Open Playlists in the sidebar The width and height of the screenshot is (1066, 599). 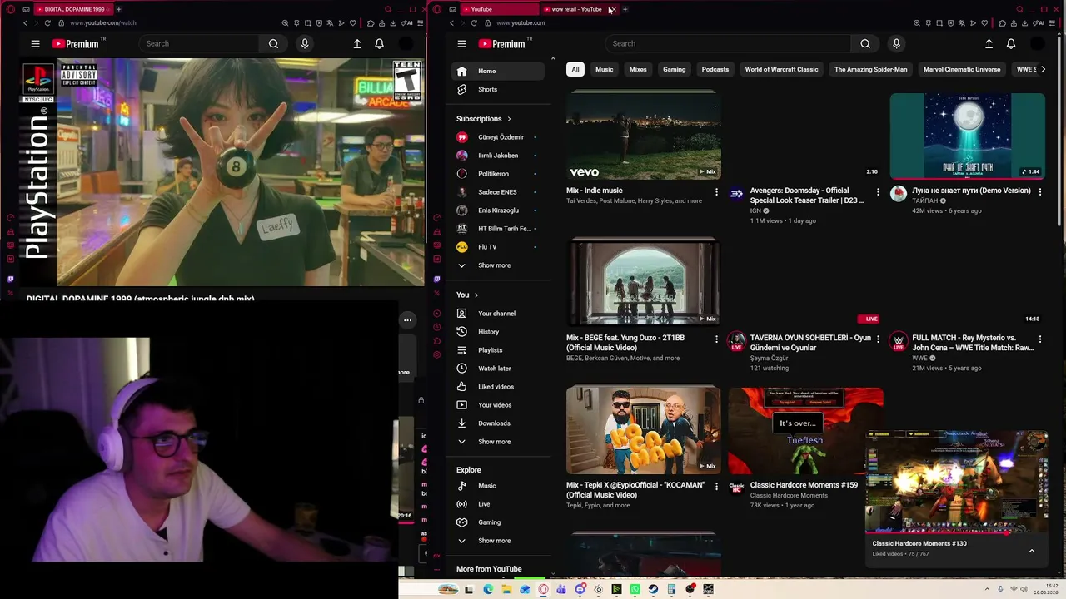point(497,350)
